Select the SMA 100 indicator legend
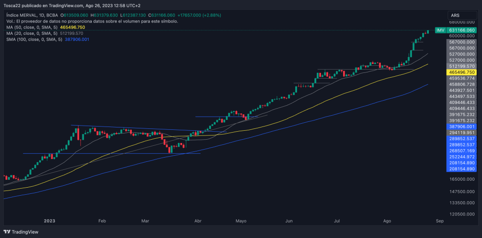The height and width of the screenshot is (238, 482). tap(34, 40)
